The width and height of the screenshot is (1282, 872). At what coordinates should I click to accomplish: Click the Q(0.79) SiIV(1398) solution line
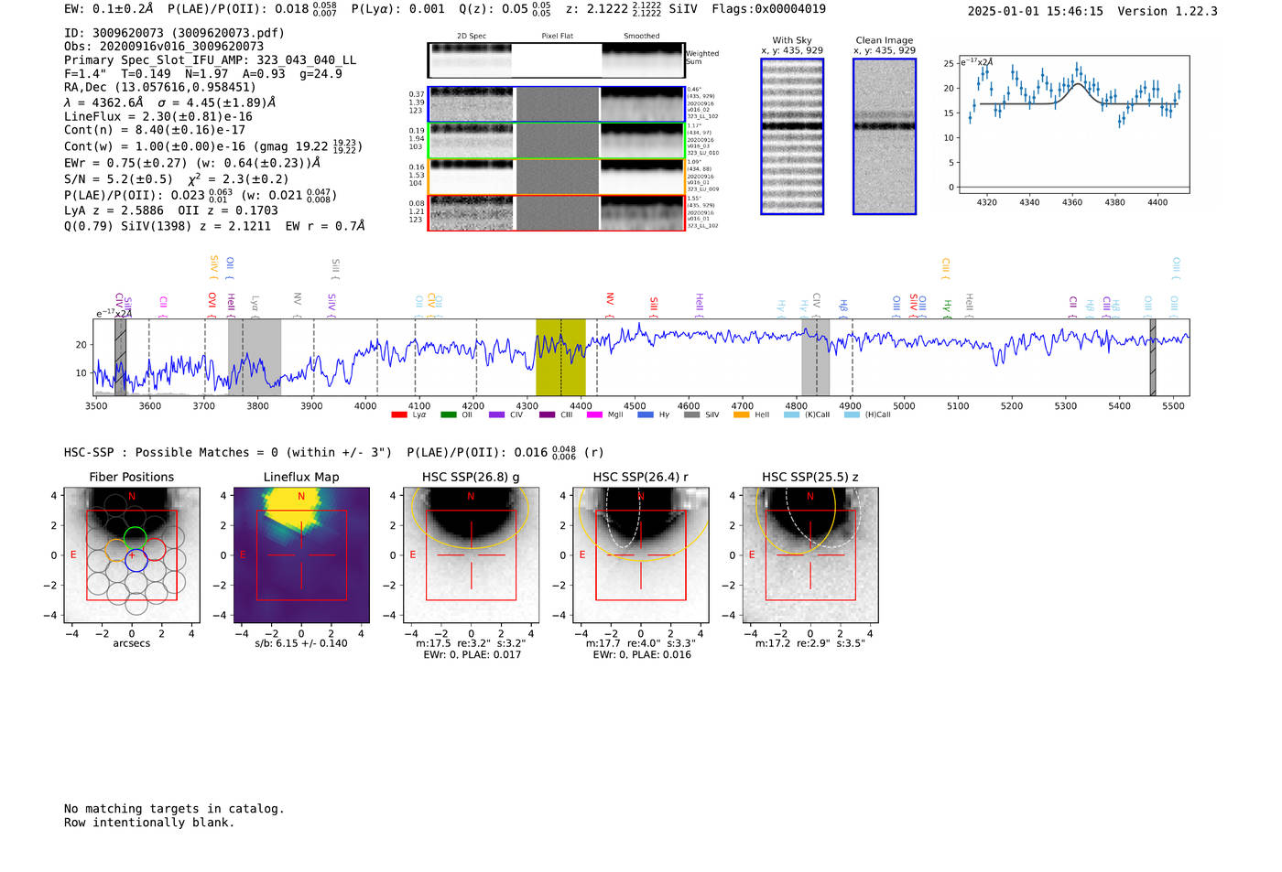214,226
